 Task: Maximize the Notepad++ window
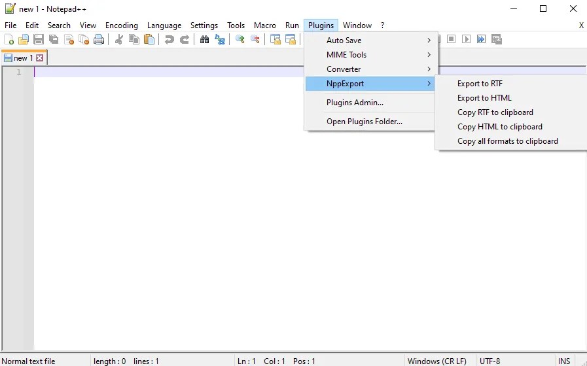coord(543,8)
